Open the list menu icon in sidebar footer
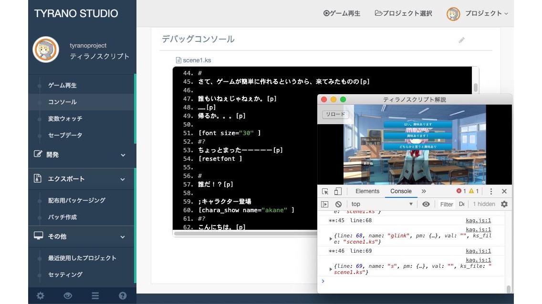This screenshot has width=542, height=304. point(95,295)
